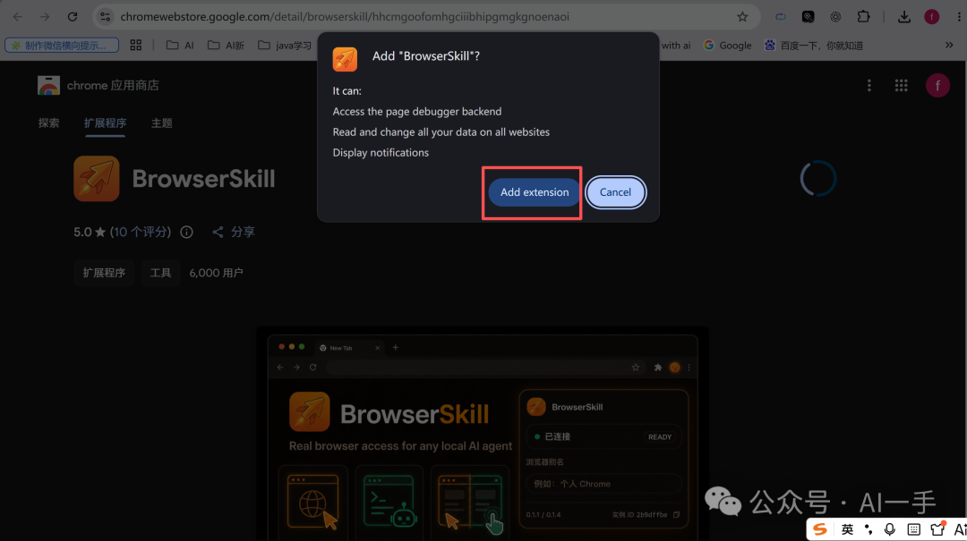Click the IME skin shirt icon
The height and width of the screenshot is (541, 967).
click(937, 528)
